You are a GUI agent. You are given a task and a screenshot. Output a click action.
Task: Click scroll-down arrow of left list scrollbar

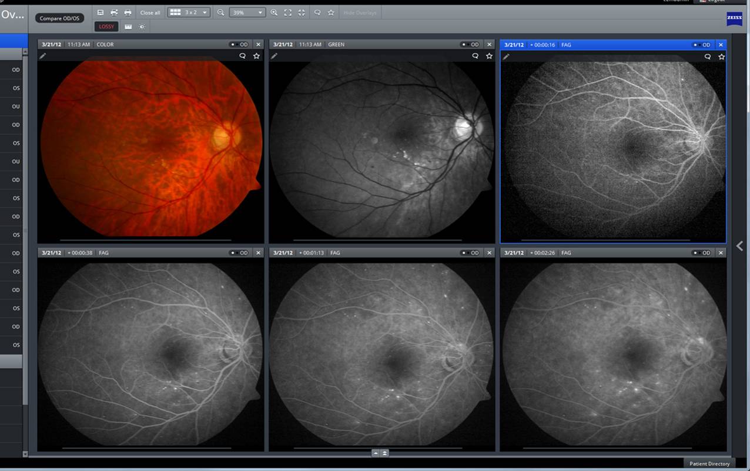coord(25,454)
